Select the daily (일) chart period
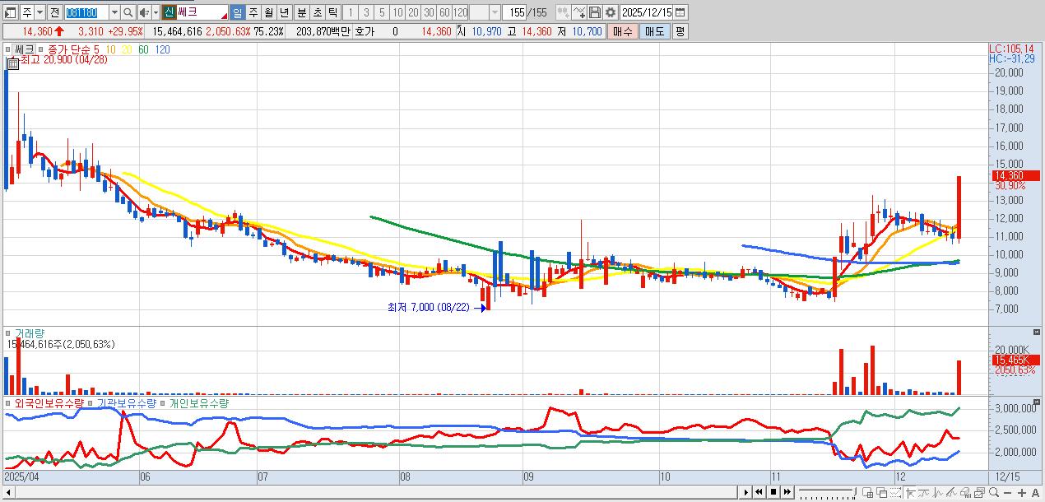 [x=237, y=12]
